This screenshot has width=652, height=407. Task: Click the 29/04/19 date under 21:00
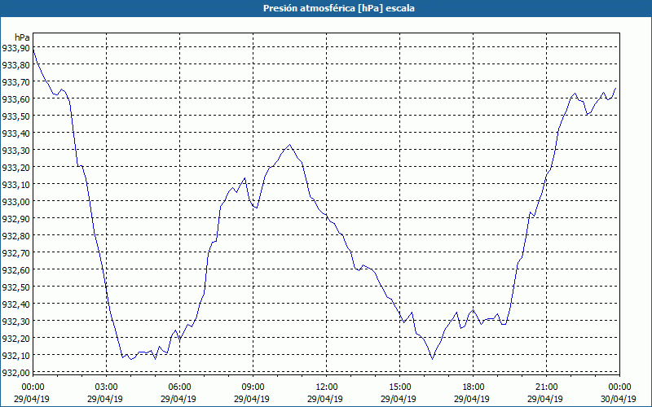[x=545, y=399]
